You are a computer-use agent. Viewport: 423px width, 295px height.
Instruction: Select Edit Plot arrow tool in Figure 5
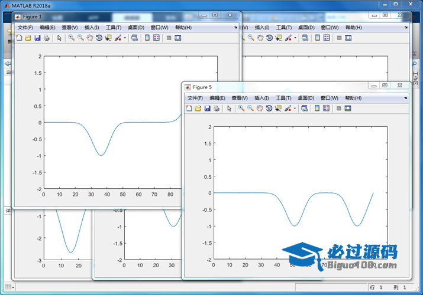point(230,109)
